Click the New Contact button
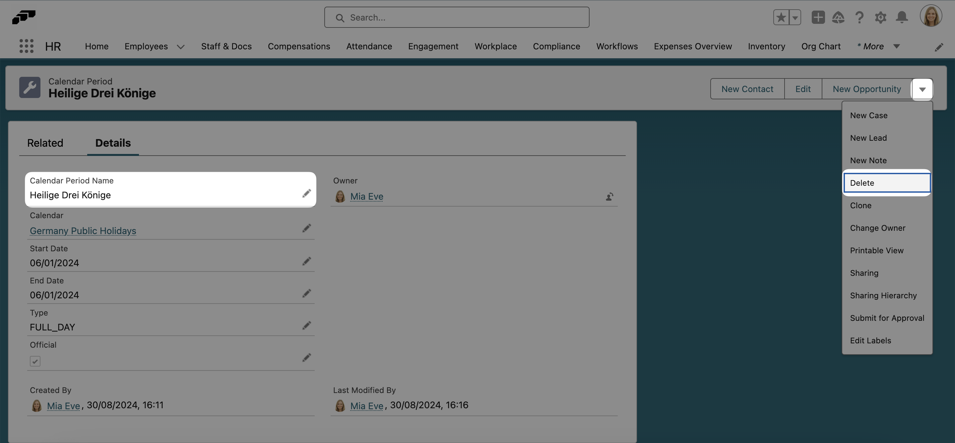 747,89
